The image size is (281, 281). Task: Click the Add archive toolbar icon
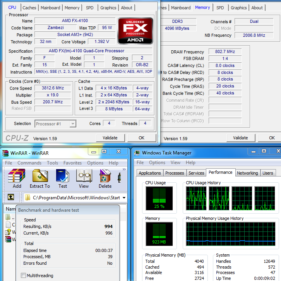point(17,178)
